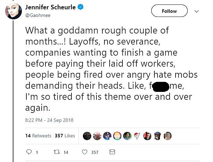
Task: Click the retweet count number beside retweet icon
Action: (x=66, y=152)
